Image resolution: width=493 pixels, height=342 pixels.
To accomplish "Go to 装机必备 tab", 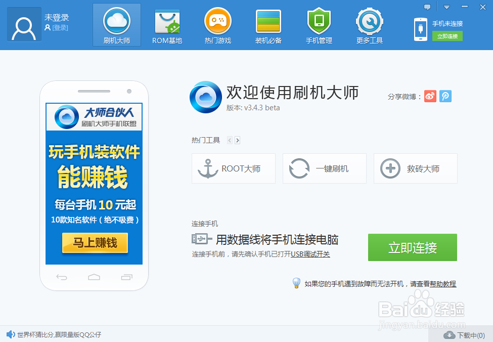I will point(268,26).
